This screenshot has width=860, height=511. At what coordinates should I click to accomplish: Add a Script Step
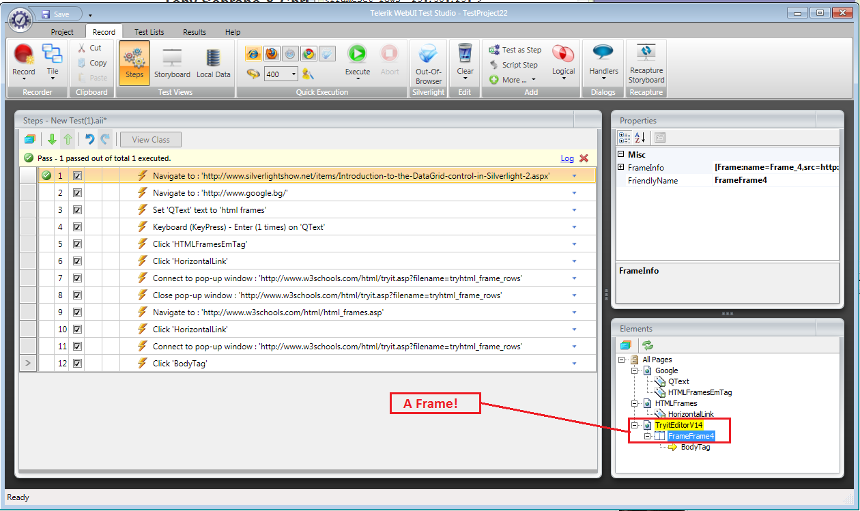(x=513, y=65)
